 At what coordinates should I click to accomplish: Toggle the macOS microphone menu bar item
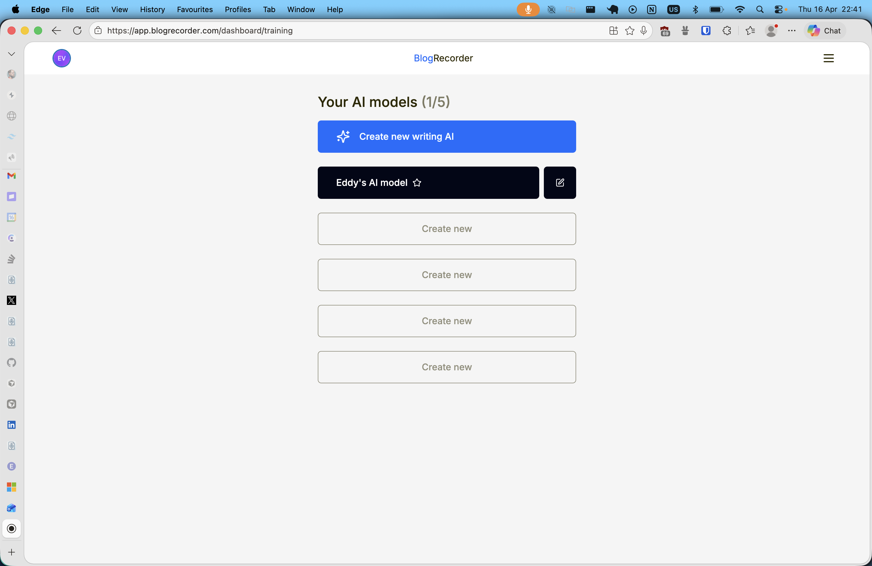pos(528,9)
